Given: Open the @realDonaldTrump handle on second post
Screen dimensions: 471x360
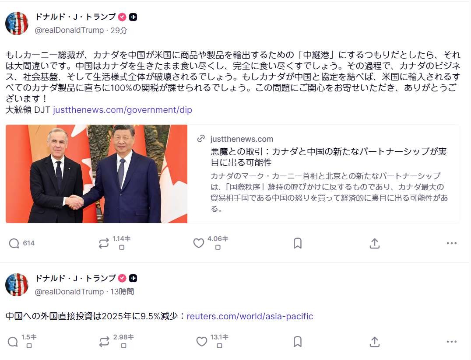Looking at the screenshot, I should click(69, 291).
